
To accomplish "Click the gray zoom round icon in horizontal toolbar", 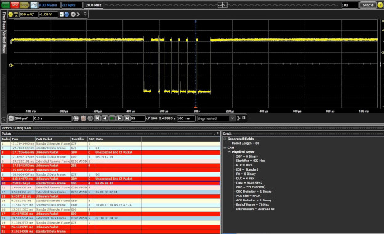I will 90,119.
